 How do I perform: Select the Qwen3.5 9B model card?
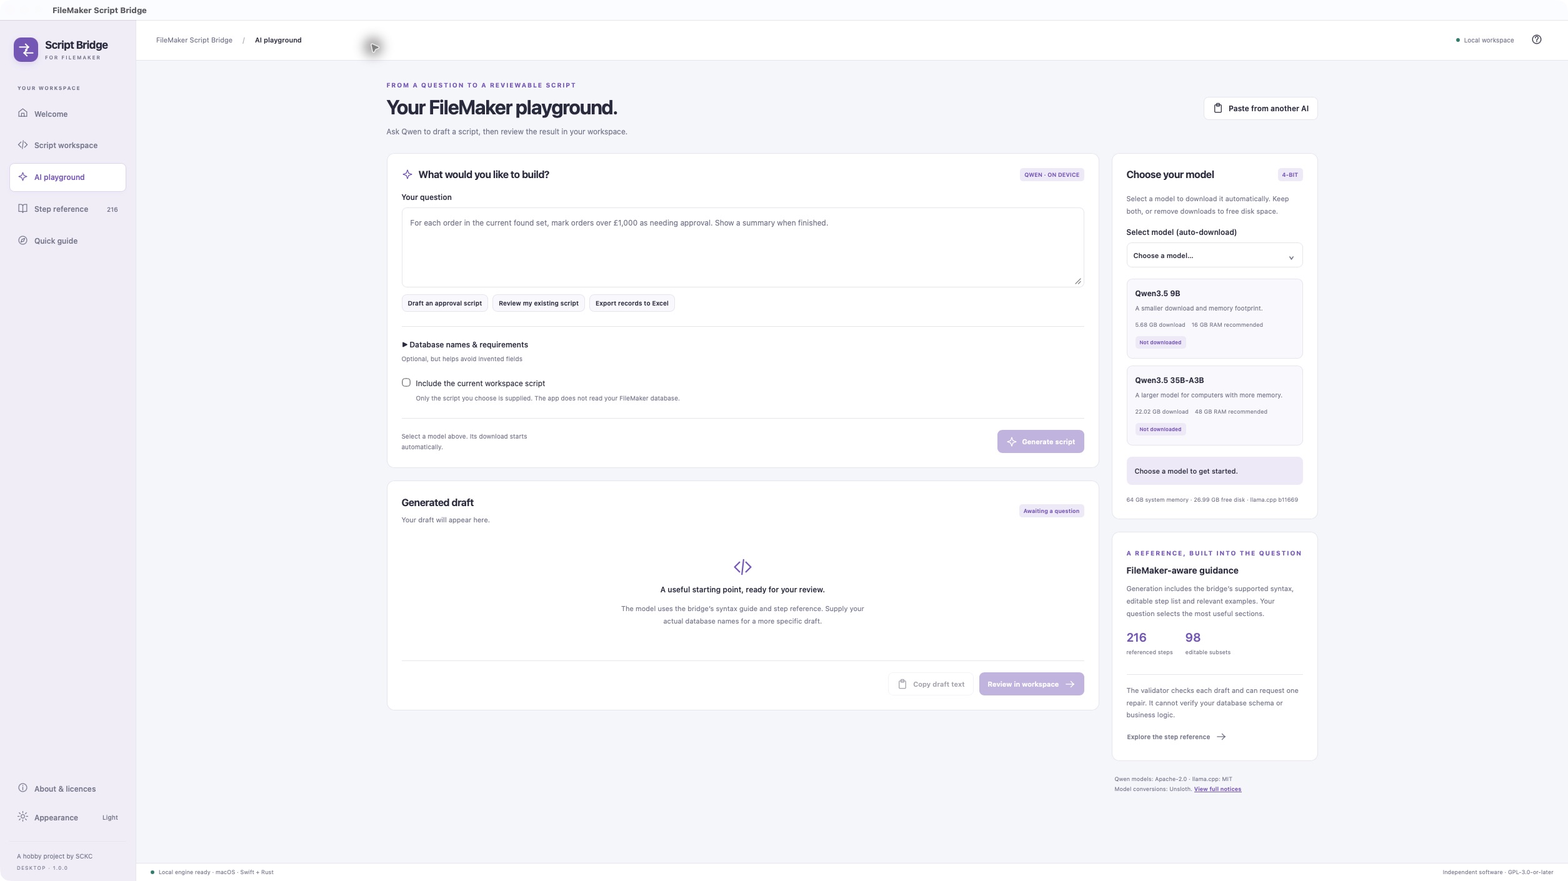click(x=1214, y=318)
